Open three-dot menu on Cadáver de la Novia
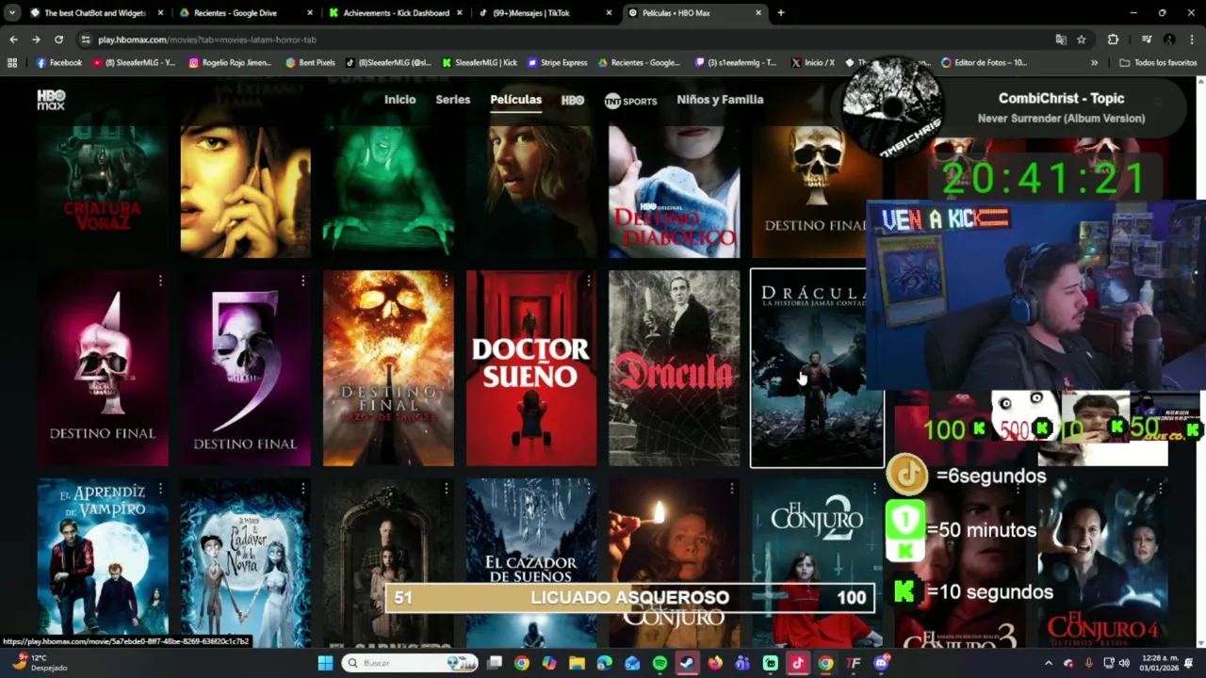 click(302, 489)
